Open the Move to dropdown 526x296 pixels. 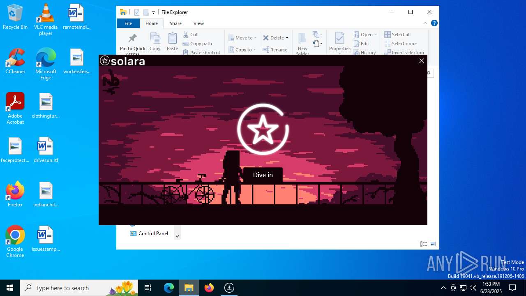click(x=242, y=38)
